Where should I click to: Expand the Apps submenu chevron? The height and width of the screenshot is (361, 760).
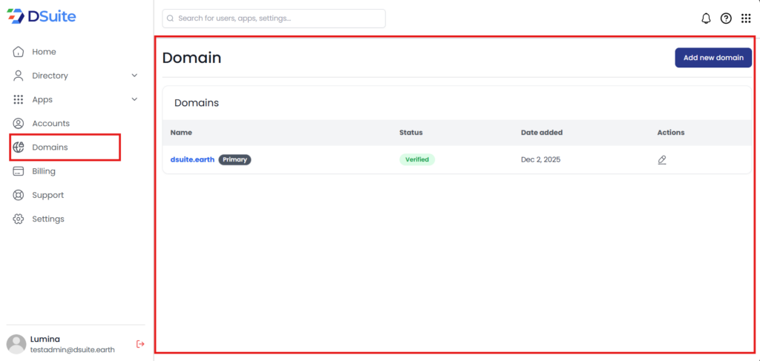point(134,99)
